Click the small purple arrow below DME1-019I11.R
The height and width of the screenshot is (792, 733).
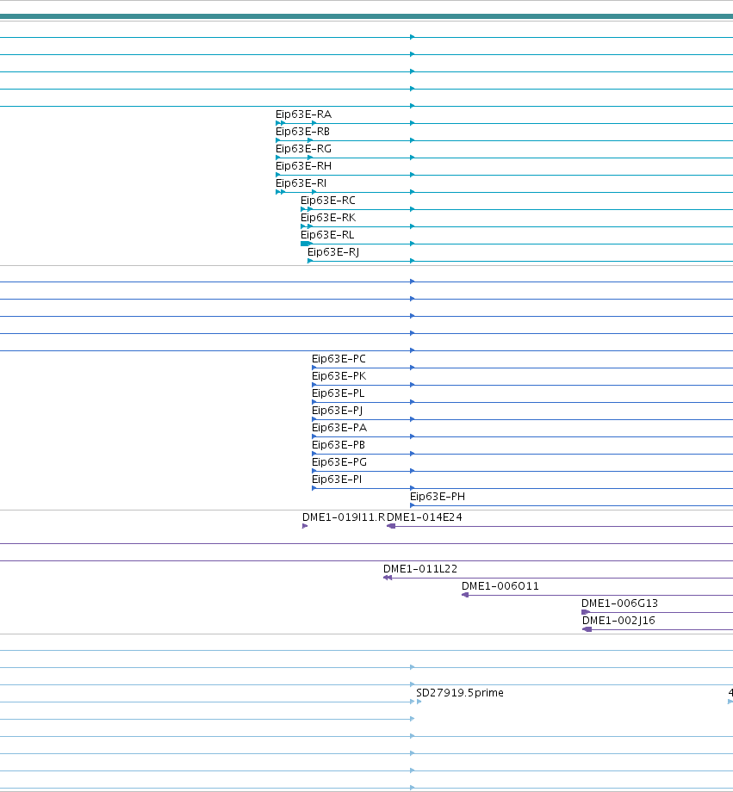click(x=305, y=526)
